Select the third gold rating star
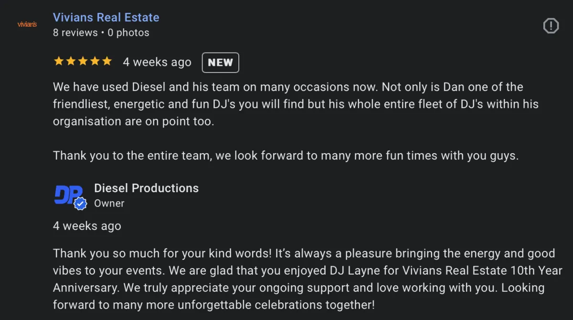This screenshot has width=573, height=320. (x=83, y=62)
